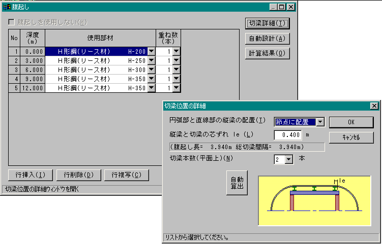Open the member dropdown for row 1 H-200
This screenshot has width=382, height=244.
tap(151, 51)
